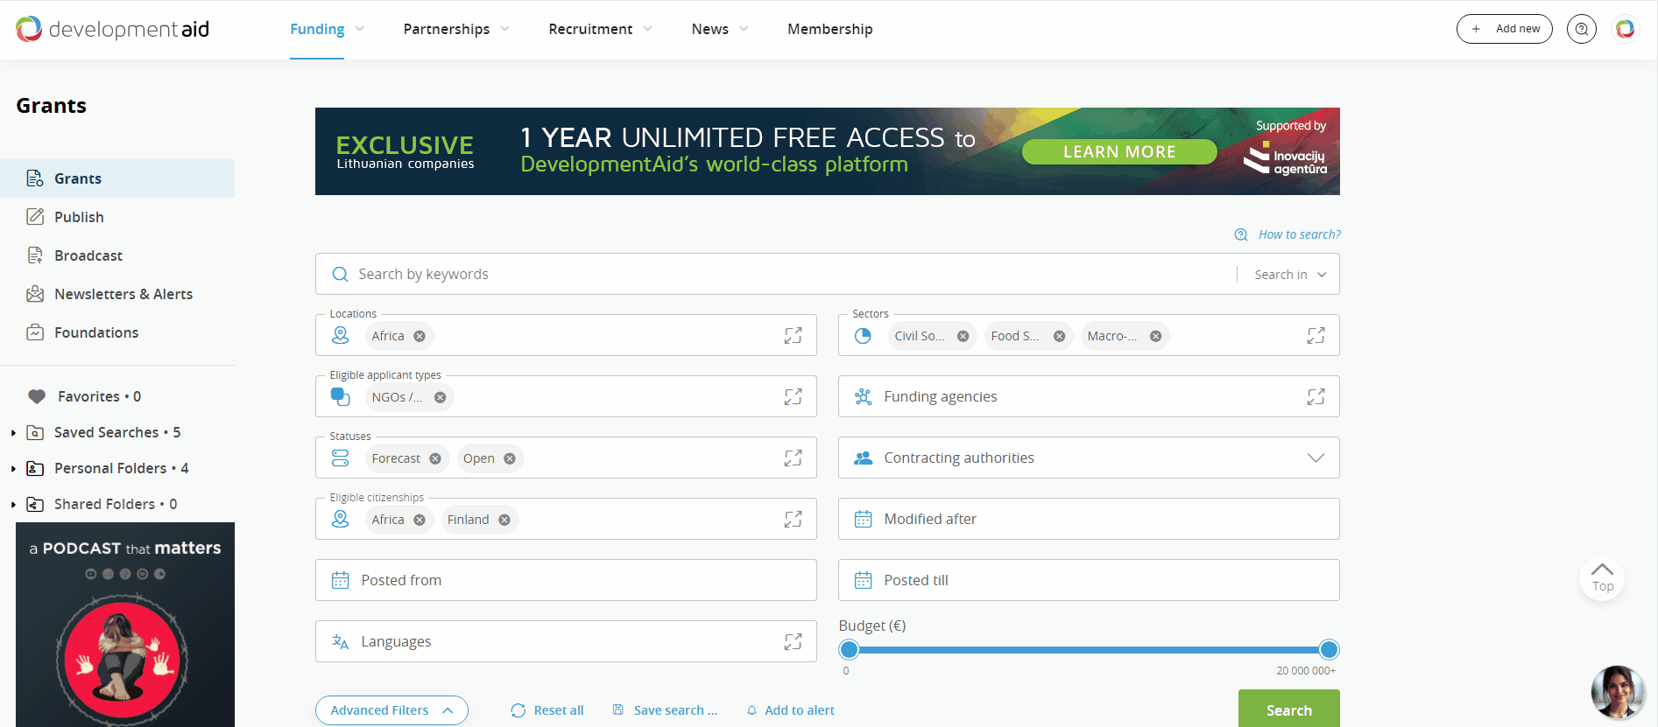Remove the Food S... sector chip

[1059, 336]
